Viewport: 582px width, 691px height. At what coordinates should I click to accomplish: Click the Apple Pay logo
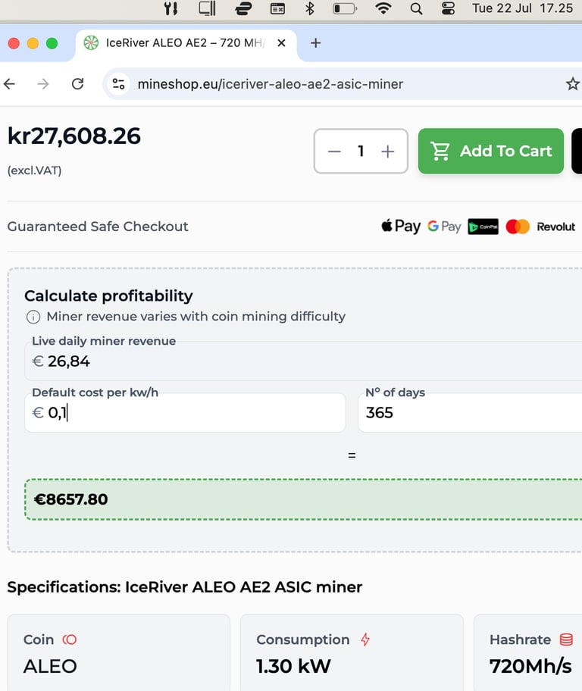[x=401, y=227]
